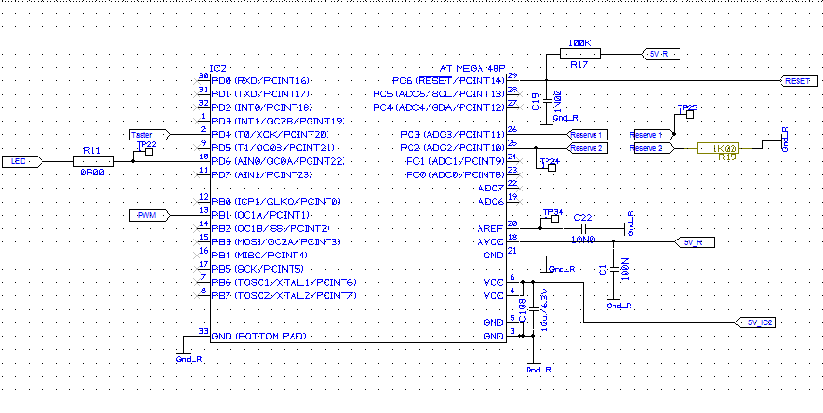Click the AT MEGA 48P part name

click(x=472, y=68)
